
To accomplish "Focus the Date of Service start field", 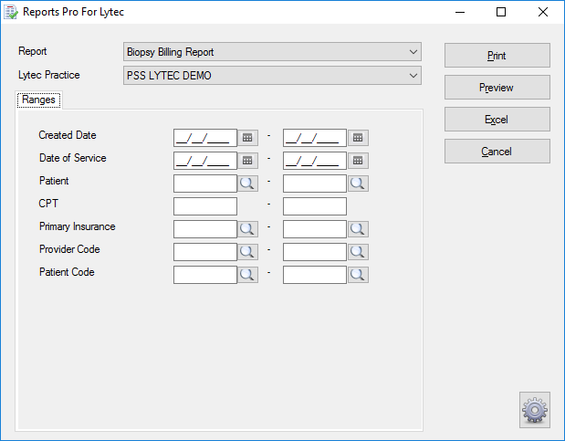I will (205, 161).
